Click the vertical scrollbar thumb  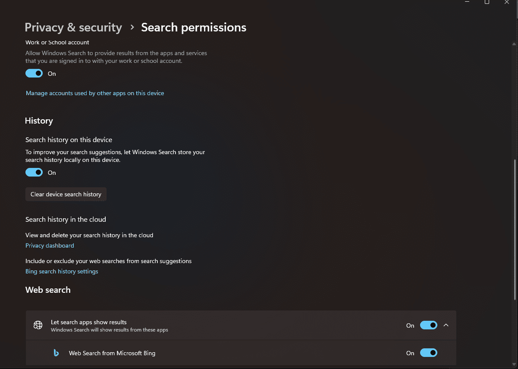coord(514,230)
